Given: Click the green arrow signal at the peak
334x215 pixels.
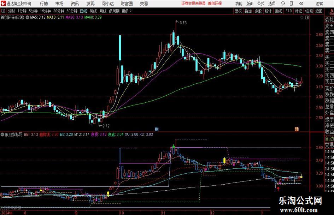Looking at the screenshot, I should click(174, 147).
